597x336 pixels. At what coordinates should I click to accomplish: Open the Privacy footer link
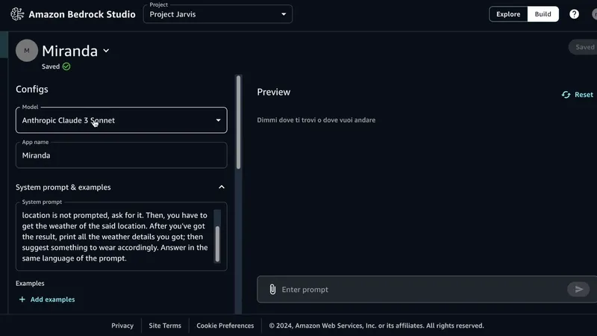point(122,326)
